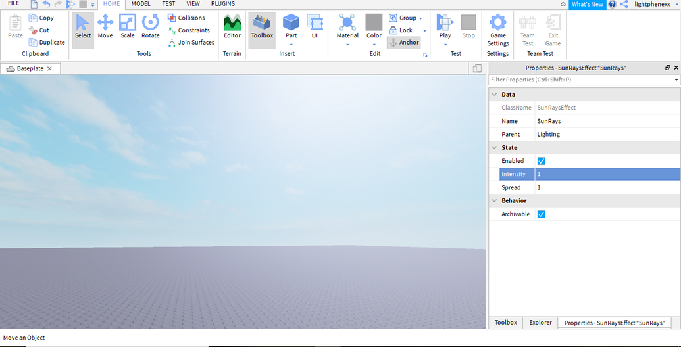Viewport: 681px width, 347px height.
Task: Choose the Rotate tool
Action: (150, 26)
